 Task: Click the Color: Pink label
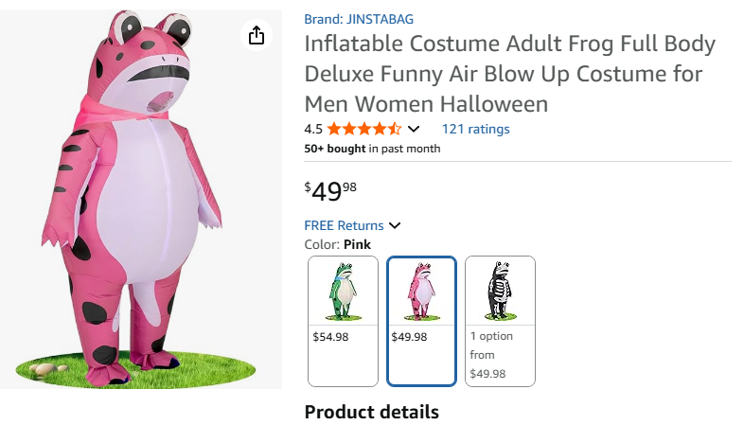click(x=337, y=244)
